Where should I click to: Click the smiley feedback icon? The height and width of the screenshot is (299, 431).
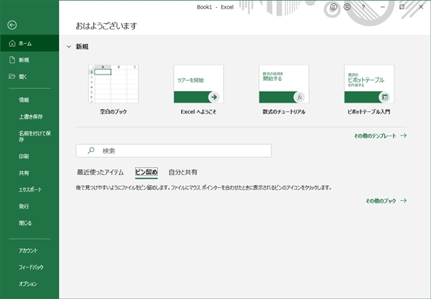[334, 7]
